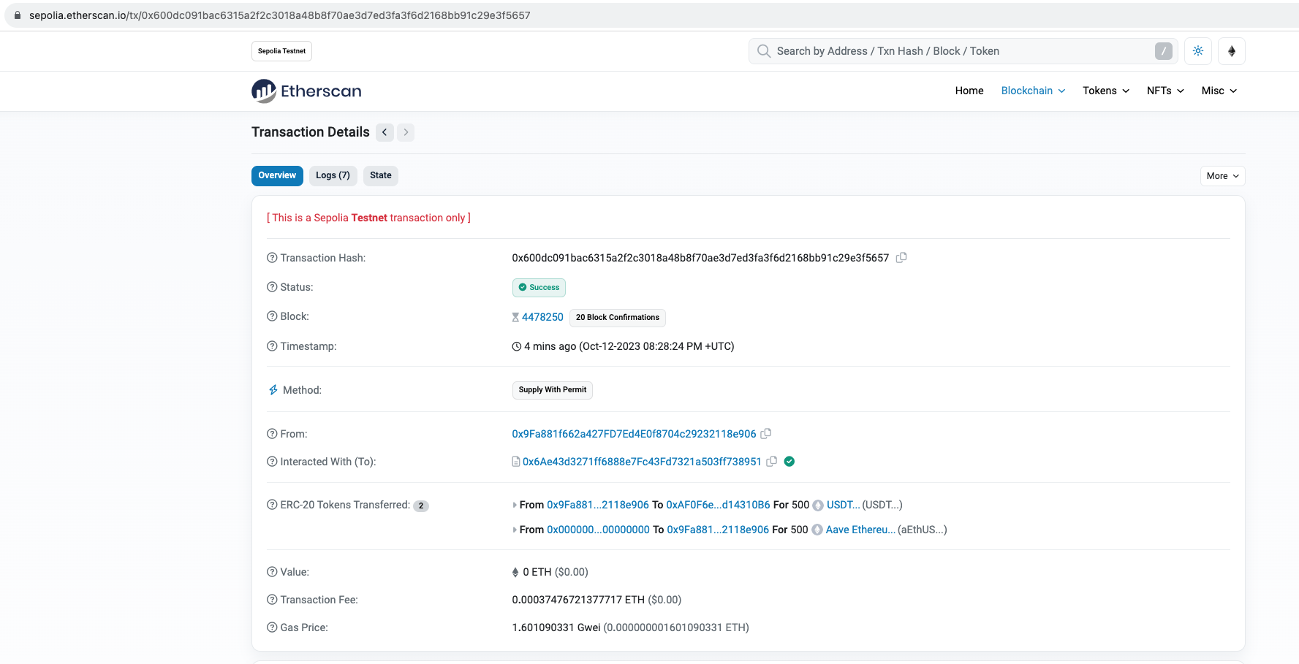Click help icon beside From
This screenshot has height=664, width=1299.
(272, 434)
